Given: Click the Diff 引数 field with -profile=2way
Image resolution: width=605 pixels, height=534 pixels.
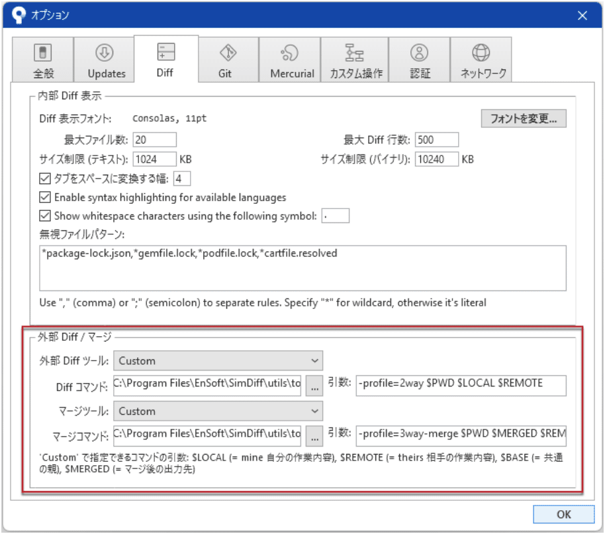Looking at the screenshot, I should click(x=461, y=385).
